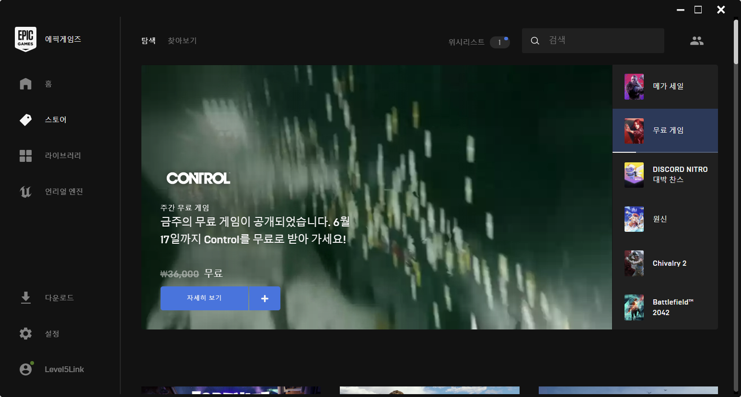Click the 에픽게임즈 title text
741x397 pixels.
click(x=63, y=39)
